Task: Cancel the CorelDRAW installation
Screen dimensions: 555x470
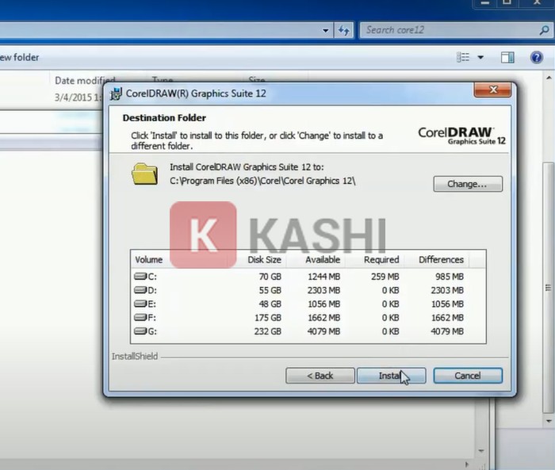Action: 468,375
